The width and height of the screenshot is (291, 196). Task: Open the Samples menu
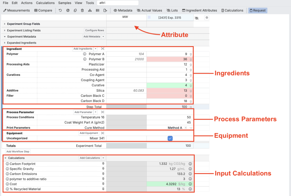[x=65, y=3]
